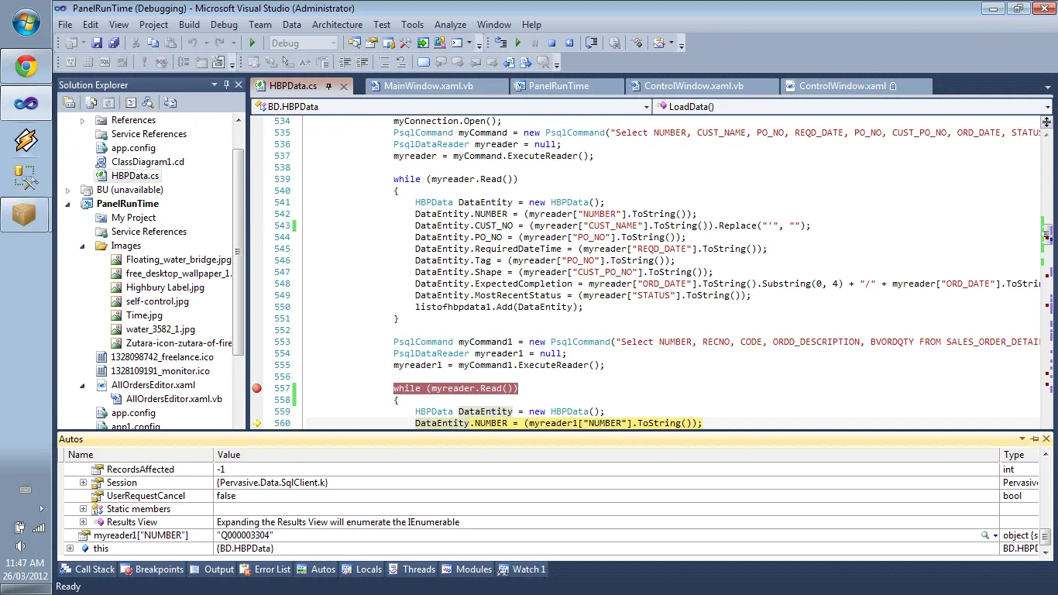The width and height of the screenshot is (1058, 595).
Task: Open the BD.HBPData class dropdown
Action: click(x=646, y=107)
